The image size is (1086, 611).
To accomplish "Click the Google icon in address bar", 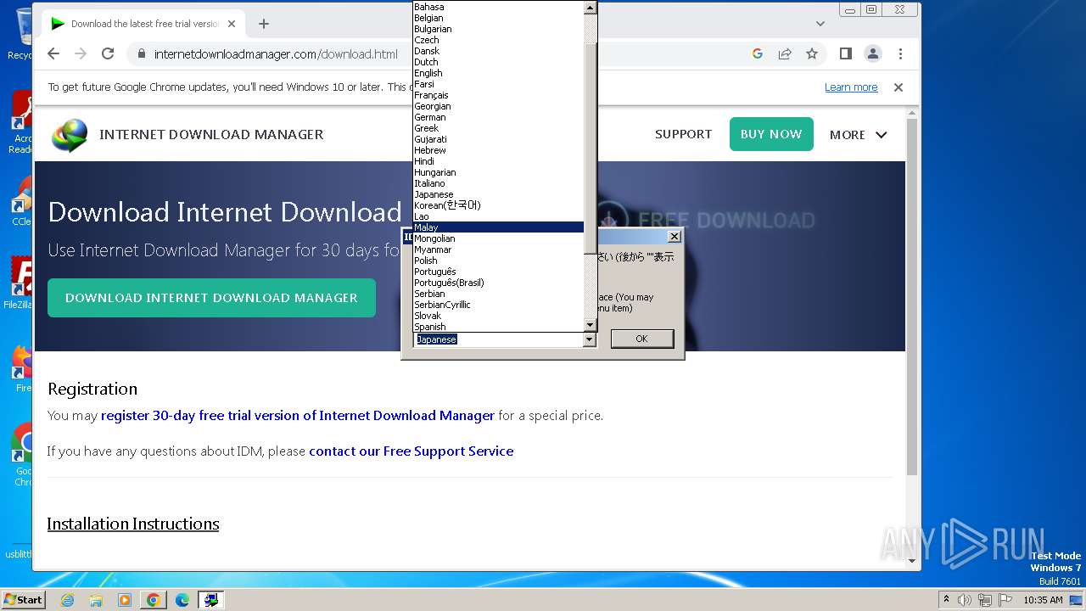I will pyautogui.click(x=758, y=53).
